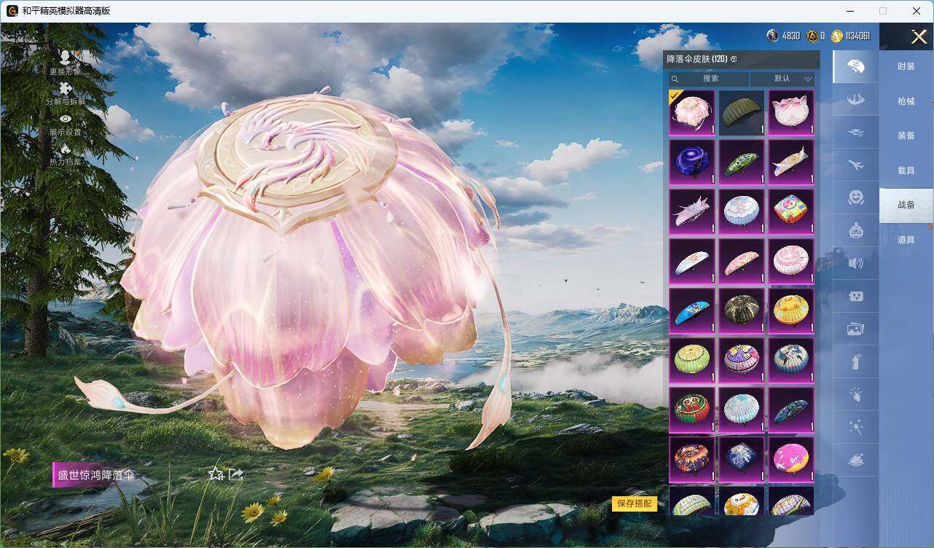The width and height of the screenshot is (934, 548).
Task: Select the pink cat-ear parachute thumbnail
Action: tap(791, 112)
